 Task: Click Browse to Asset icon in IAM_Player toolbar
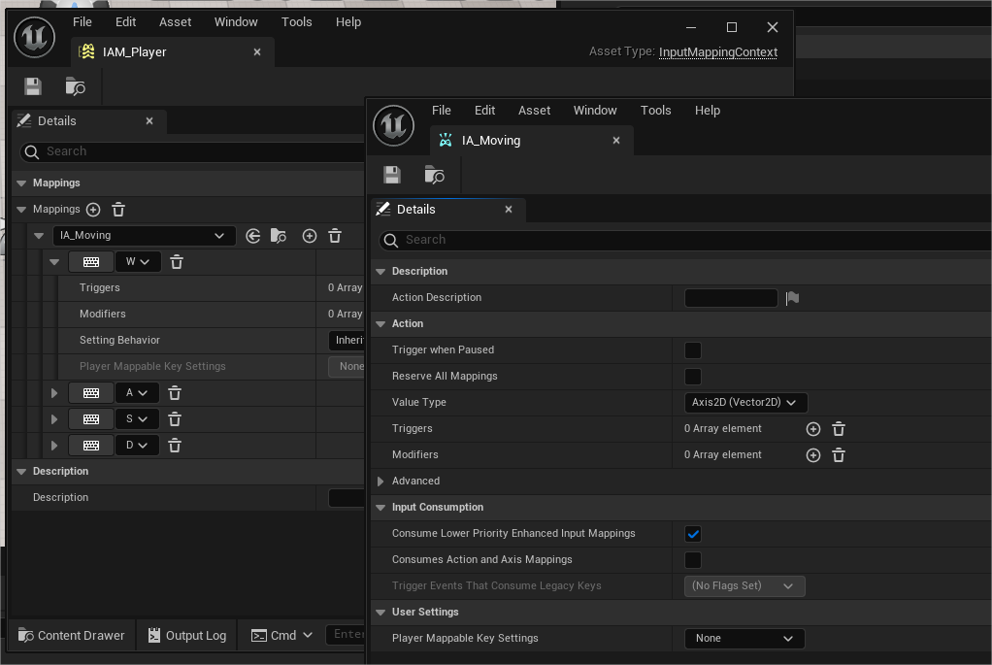click(x=75, y=86)
